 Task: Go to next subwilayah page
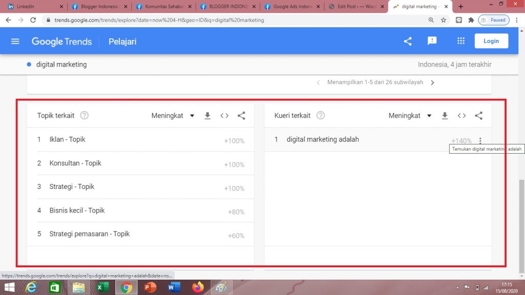click(x=432, y=82)
